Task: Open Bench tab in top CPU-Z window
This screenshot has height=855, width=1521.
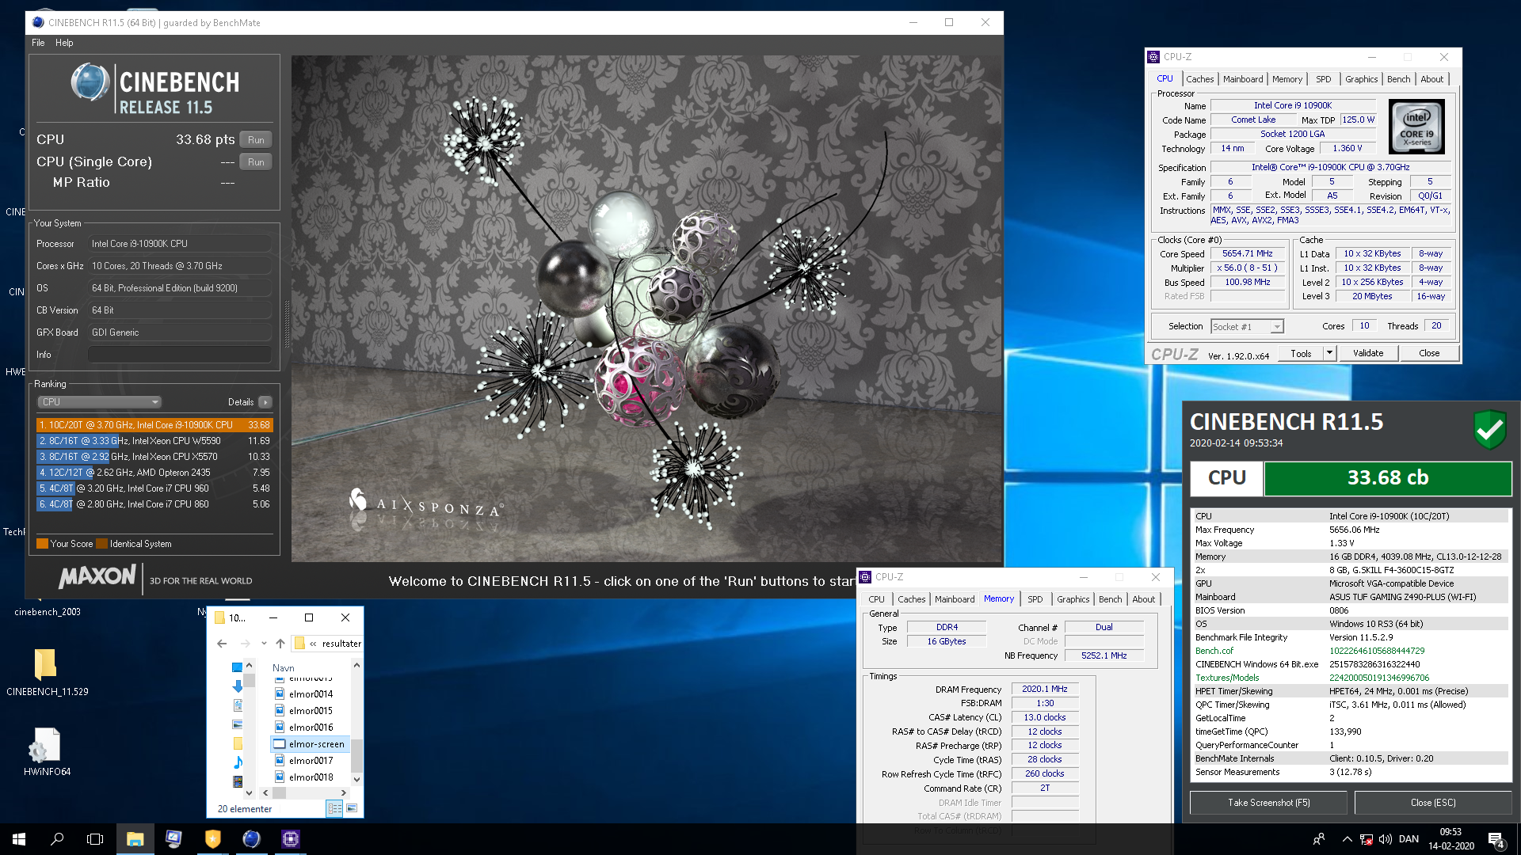Action: point(1398,79)
